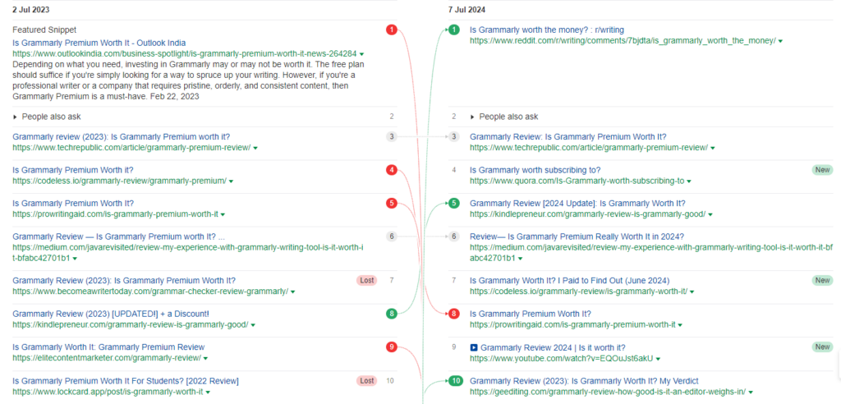Click red position 4 badge for codeless.io result
841x404 pixels.
coord(392,171)
